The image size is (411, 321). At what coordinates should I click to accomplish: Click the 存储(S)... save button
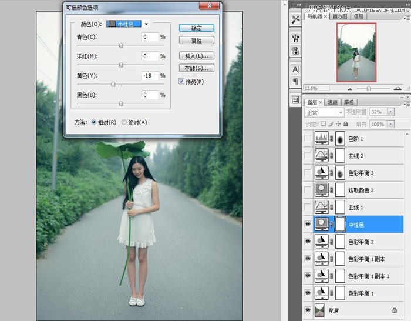click(x=196, y=68)
